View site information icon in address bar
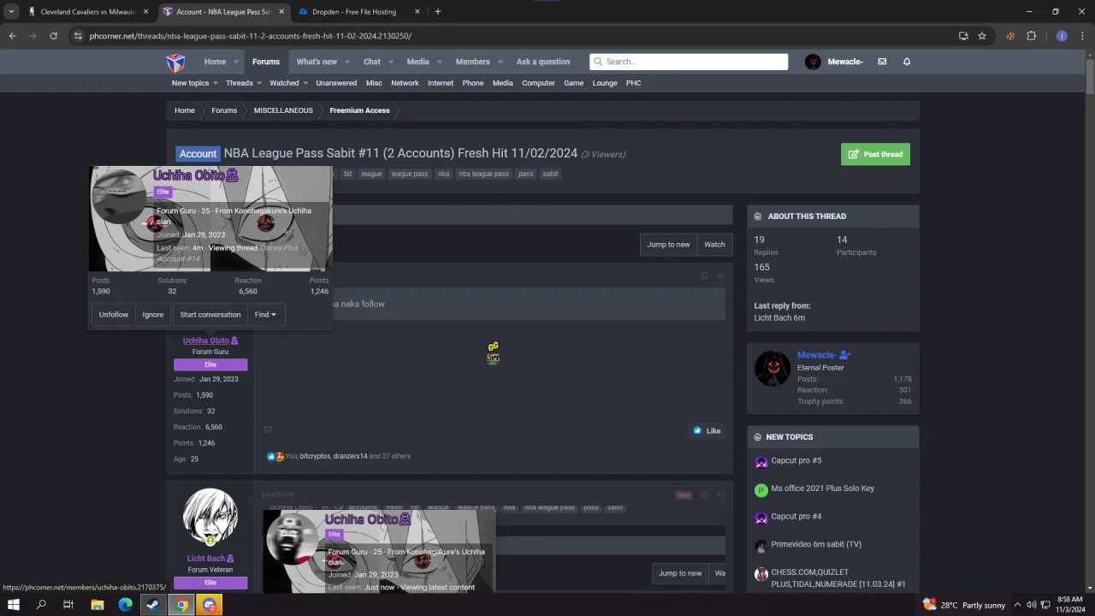This screenshot has width=1095, height=616. (x=78, y=36)
